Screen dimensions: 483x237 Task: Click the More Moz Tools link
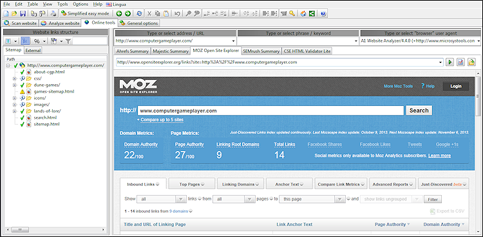point(398,86)
